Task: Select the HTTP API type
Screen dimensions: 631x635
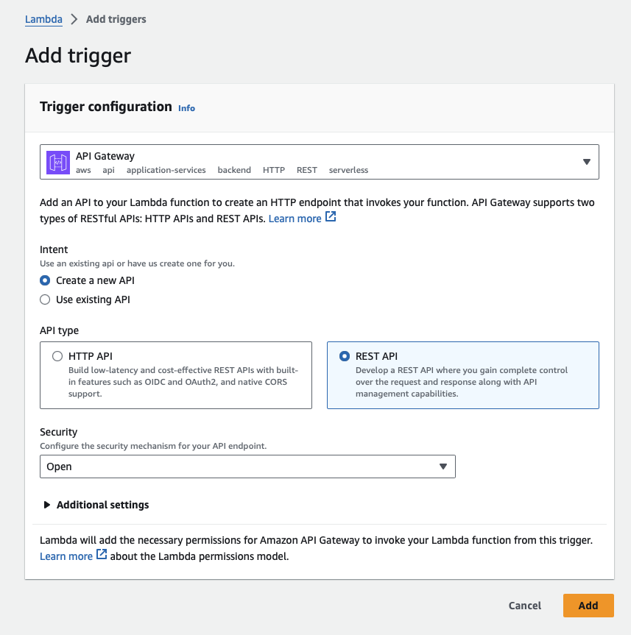Action: [57, 356]
